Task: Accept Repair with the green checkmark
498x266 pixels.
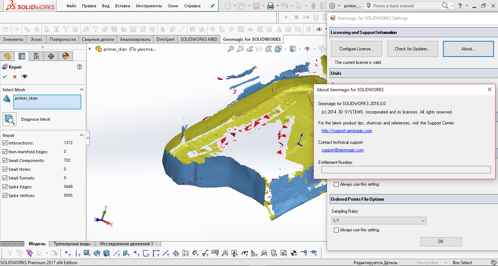Action: point(5,77)
